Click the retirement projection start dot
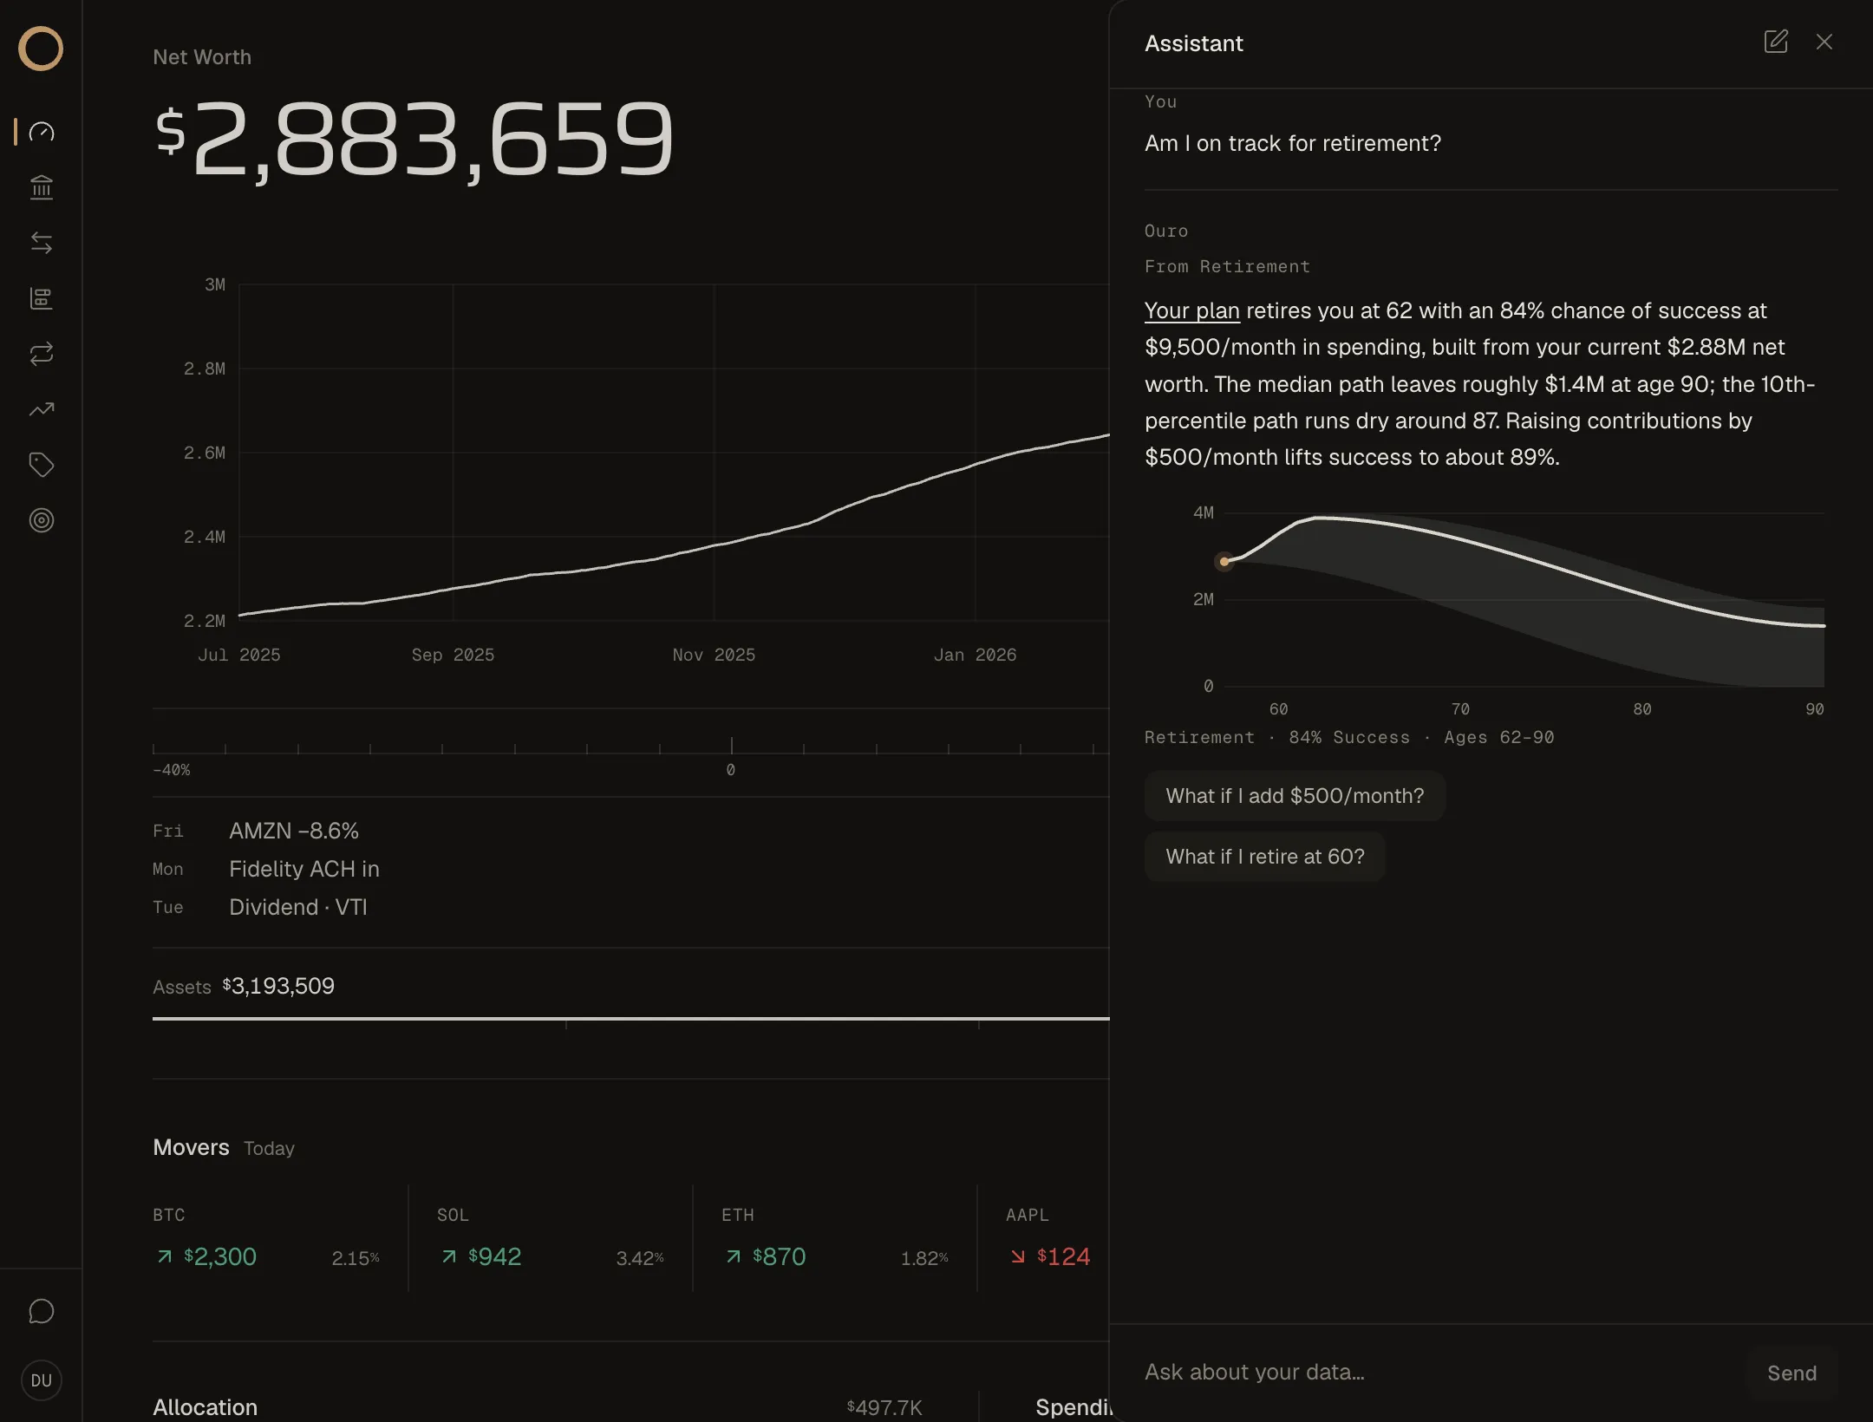 (x=1224, y=562)
